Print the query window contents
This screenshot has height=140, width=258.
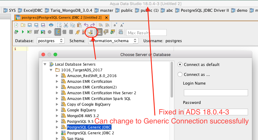pos(51,25)
